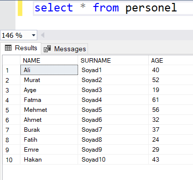
Task: Select the age cell with value 52
Action: 171,80
